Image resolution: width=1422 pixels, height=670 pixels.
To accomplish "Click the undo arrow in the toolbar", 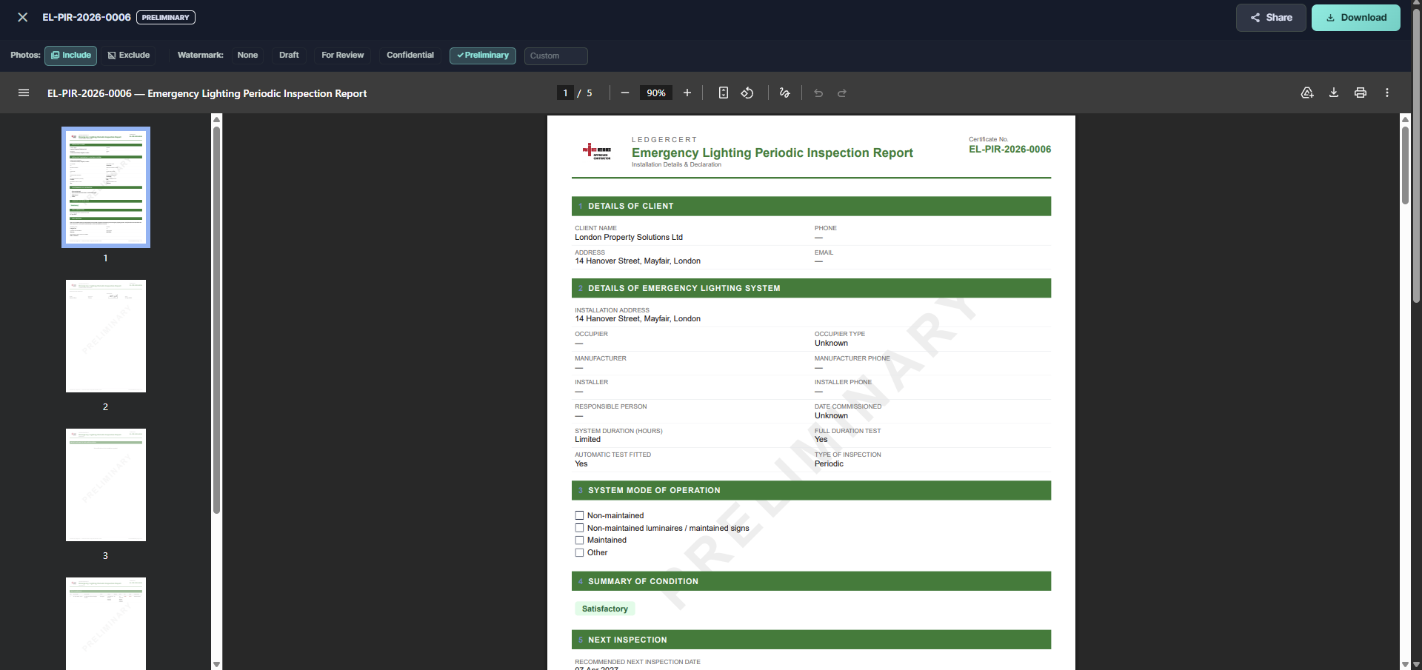I will coord(818,93).
